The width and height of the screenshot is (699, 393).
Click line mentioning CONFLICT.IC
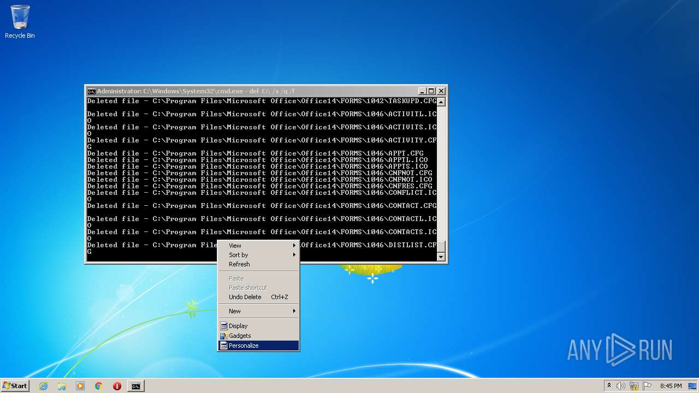click(262, 193)
